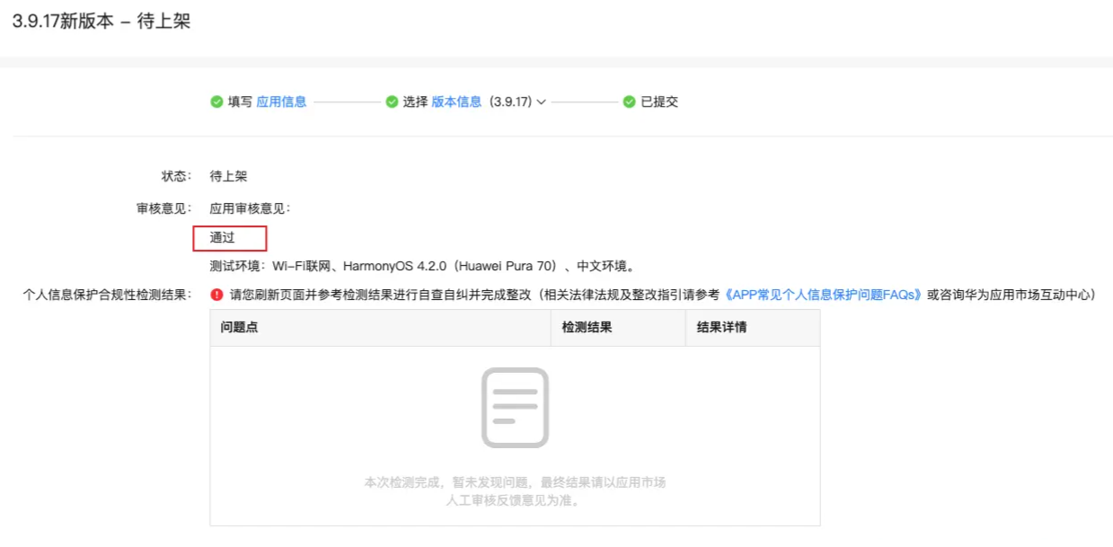
Task: Open the 应用信息 step link
Action: point(281,102)
